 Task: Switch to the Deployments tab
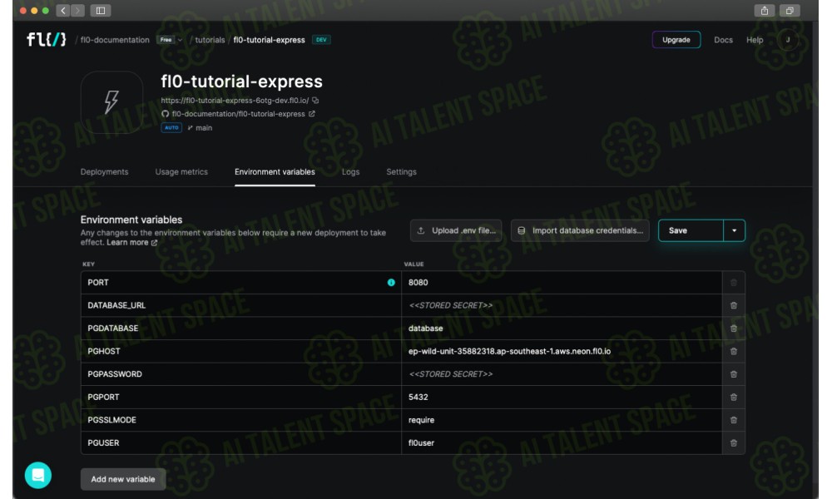point(105,172)
